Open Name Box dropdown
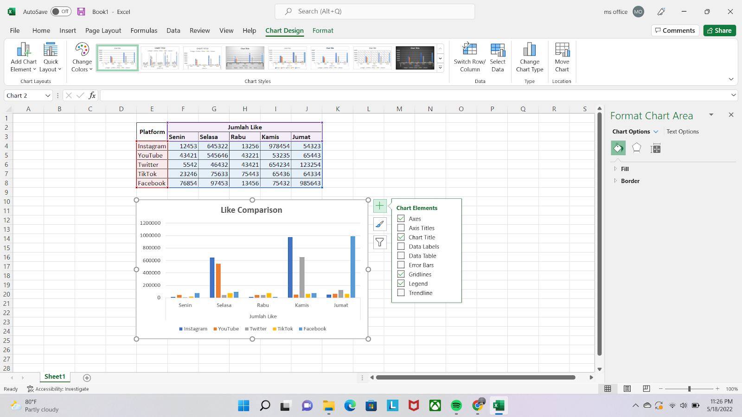 48,95
